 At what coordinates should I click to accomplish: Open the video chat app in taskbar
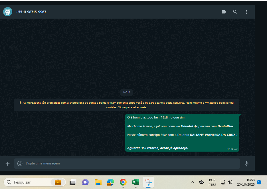[85, 182]
